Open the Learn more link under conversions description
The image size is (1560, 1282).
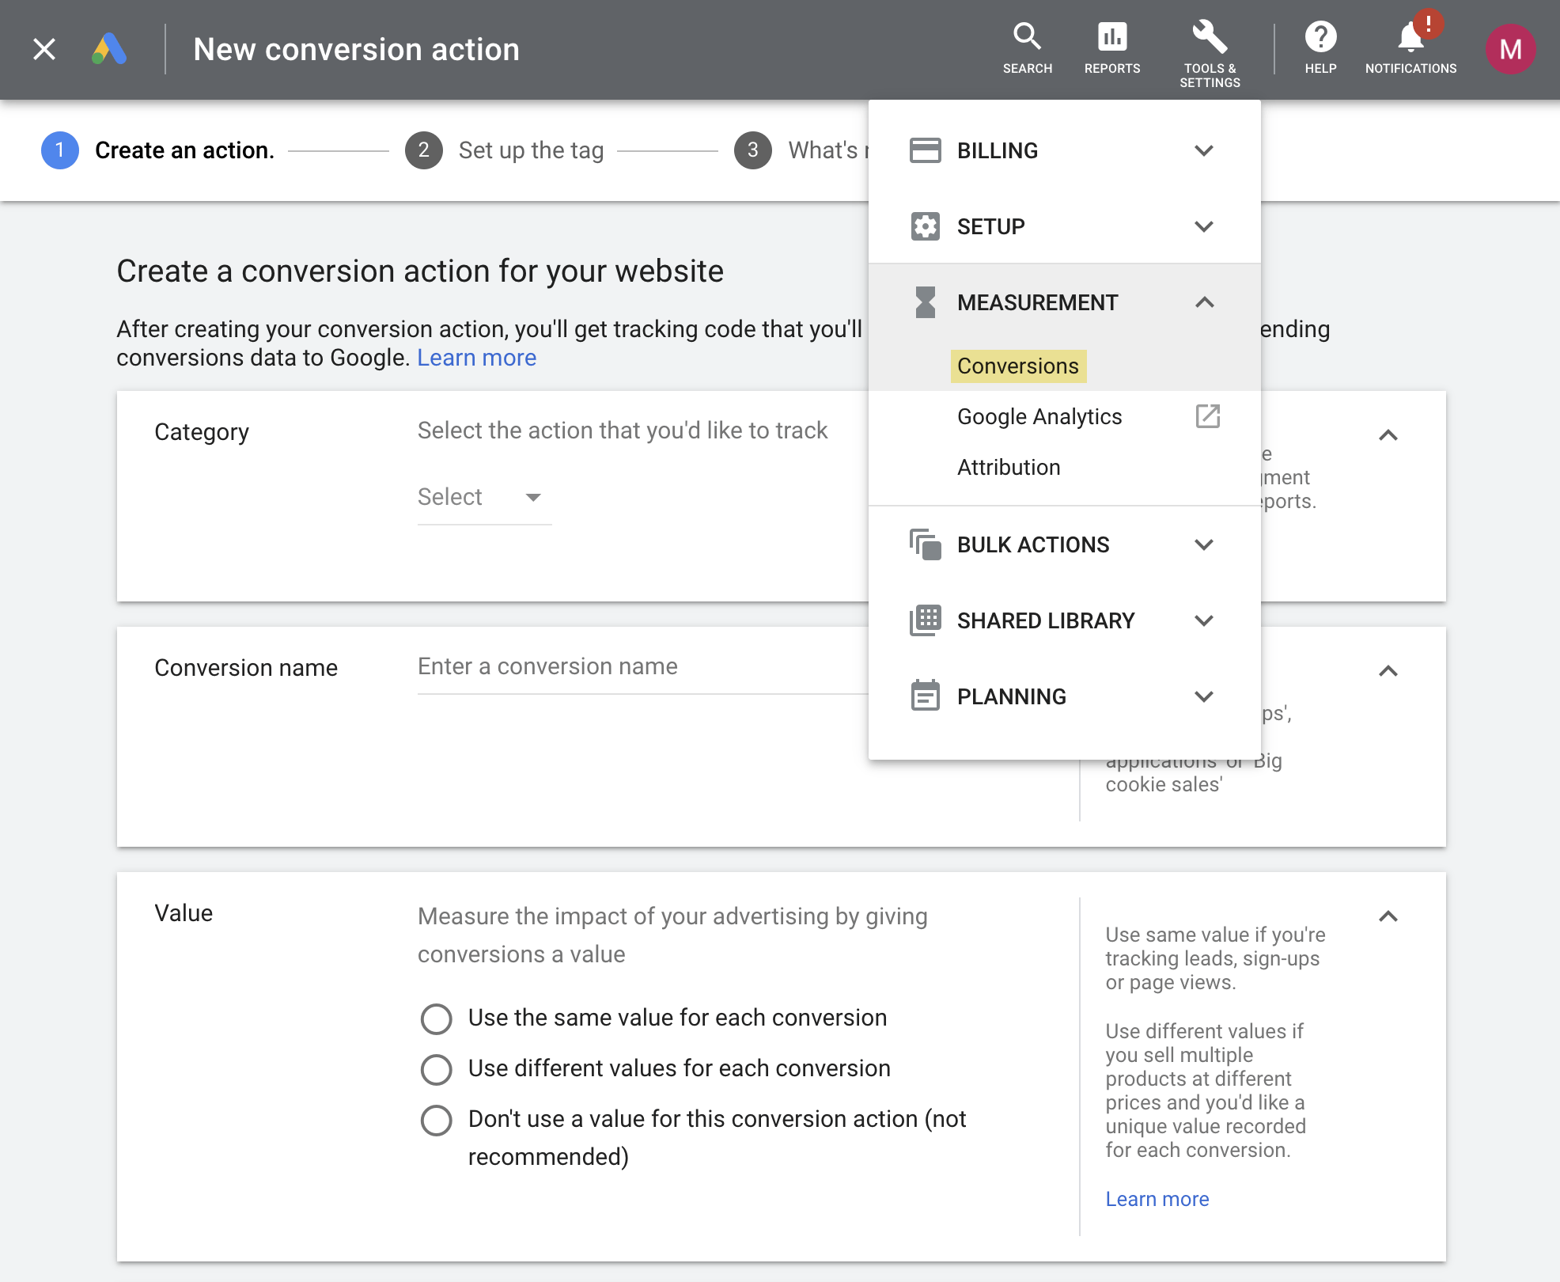tap(476, 358)
